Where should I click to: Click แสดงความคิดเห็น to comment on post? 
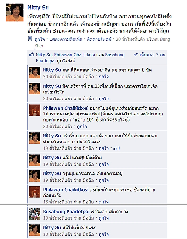66,39
